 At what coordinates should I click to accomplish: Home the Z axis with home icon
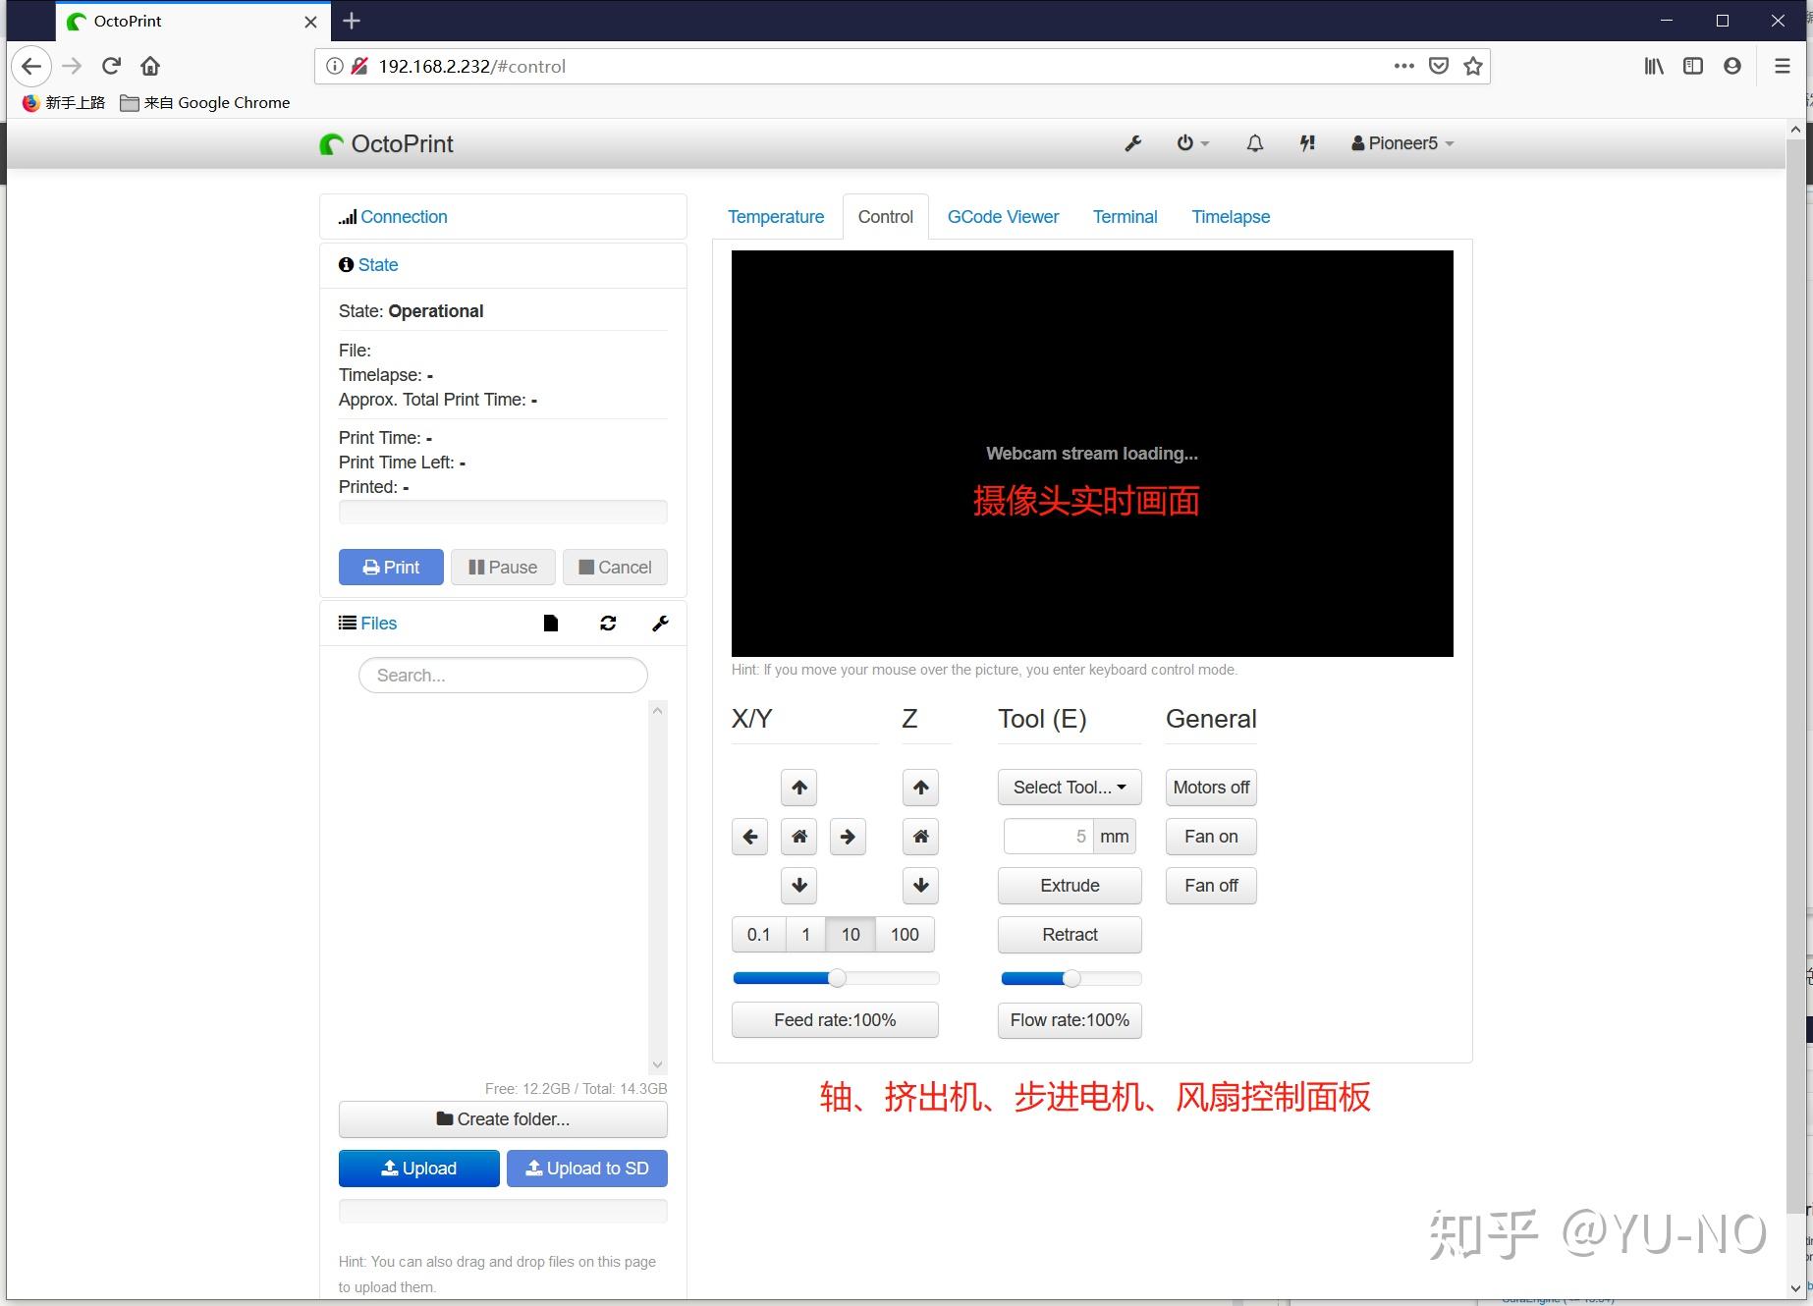920,836
